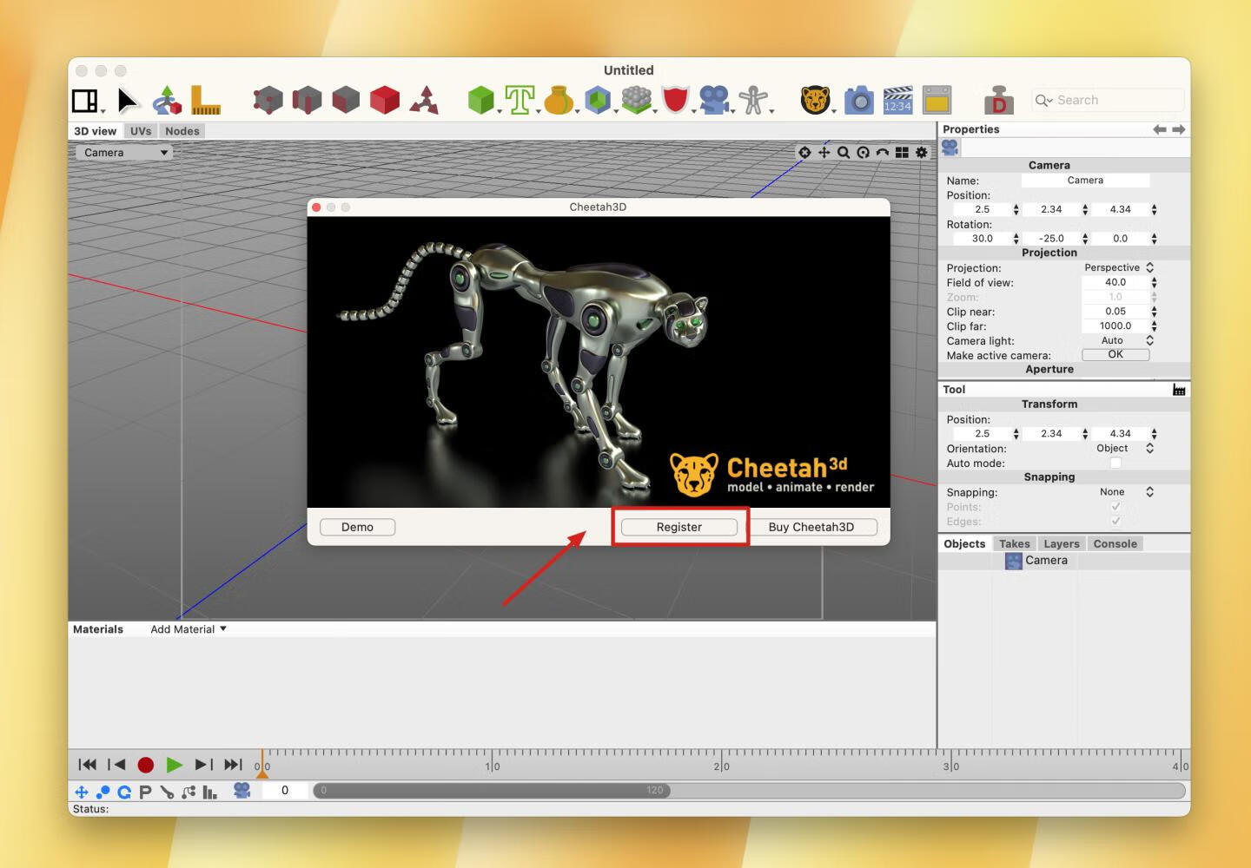This screenshot has width=1251, height=868.
Task: Open the red shield tag tool
Action: tap(675, 101)
